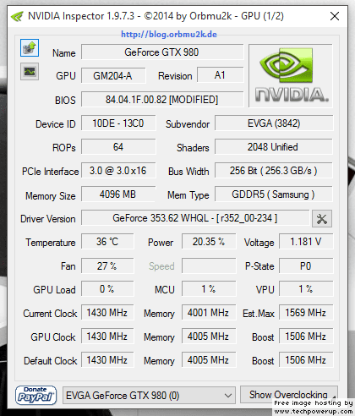
Task: Select P-State value P0
Action: pyautogui.click(x=306, y=265)
